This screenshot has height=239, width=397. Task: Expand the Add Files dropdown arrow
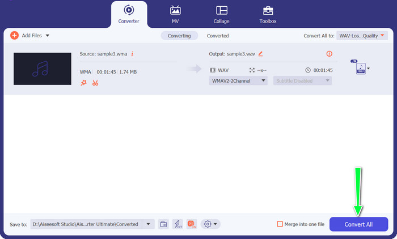click(x=47, y=36)
